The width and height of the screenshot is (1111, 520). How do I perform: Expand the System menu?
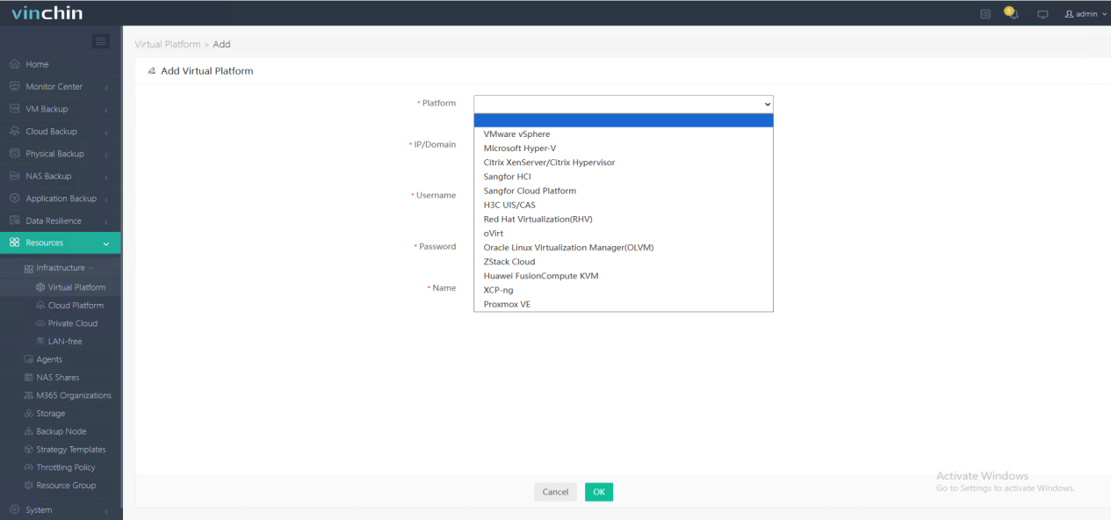pos(61,509)
